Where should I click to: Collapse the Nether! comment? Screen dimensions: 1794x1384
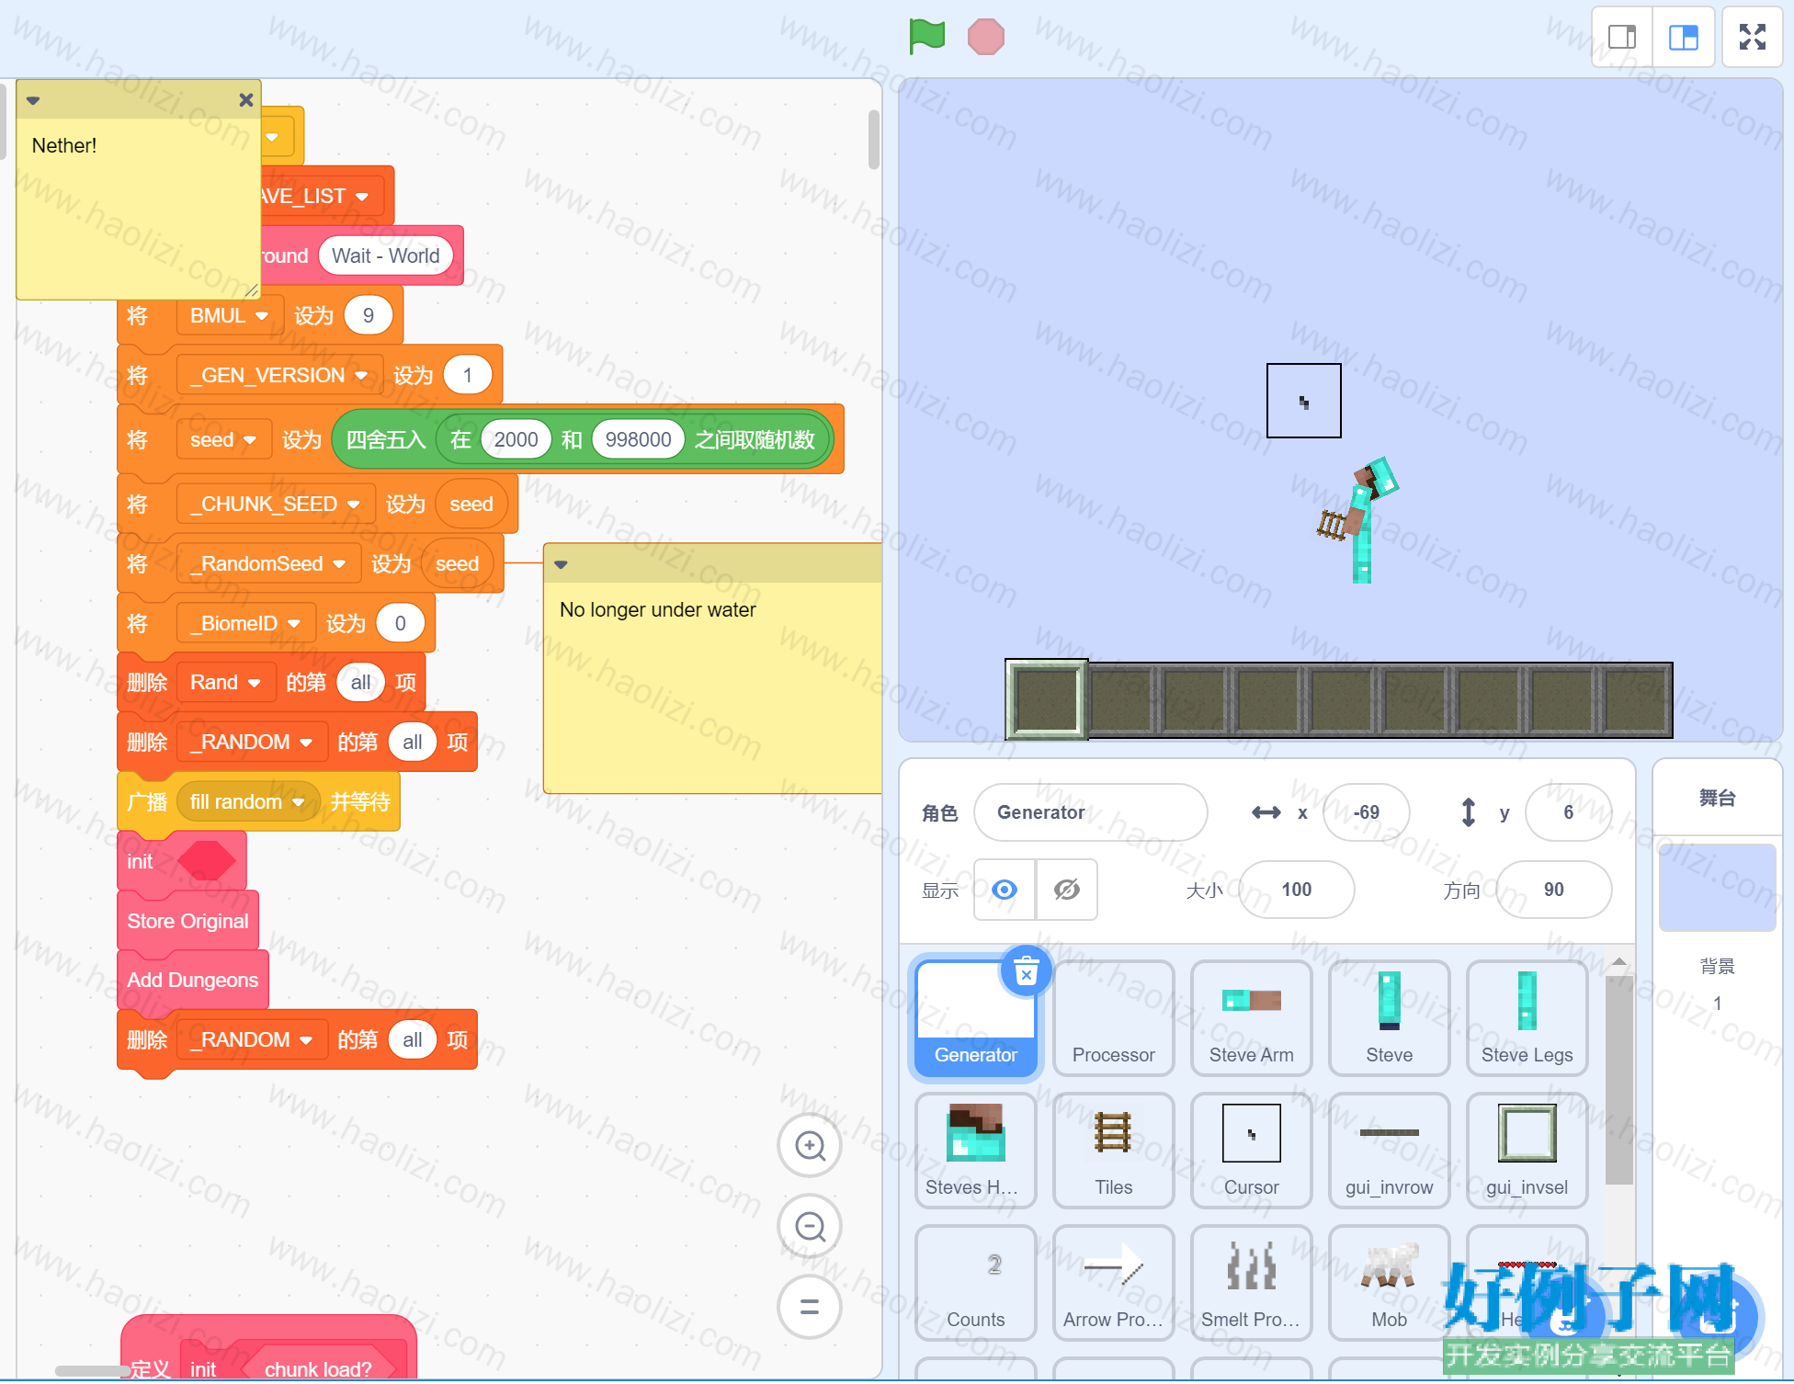(x=33, y=100)
